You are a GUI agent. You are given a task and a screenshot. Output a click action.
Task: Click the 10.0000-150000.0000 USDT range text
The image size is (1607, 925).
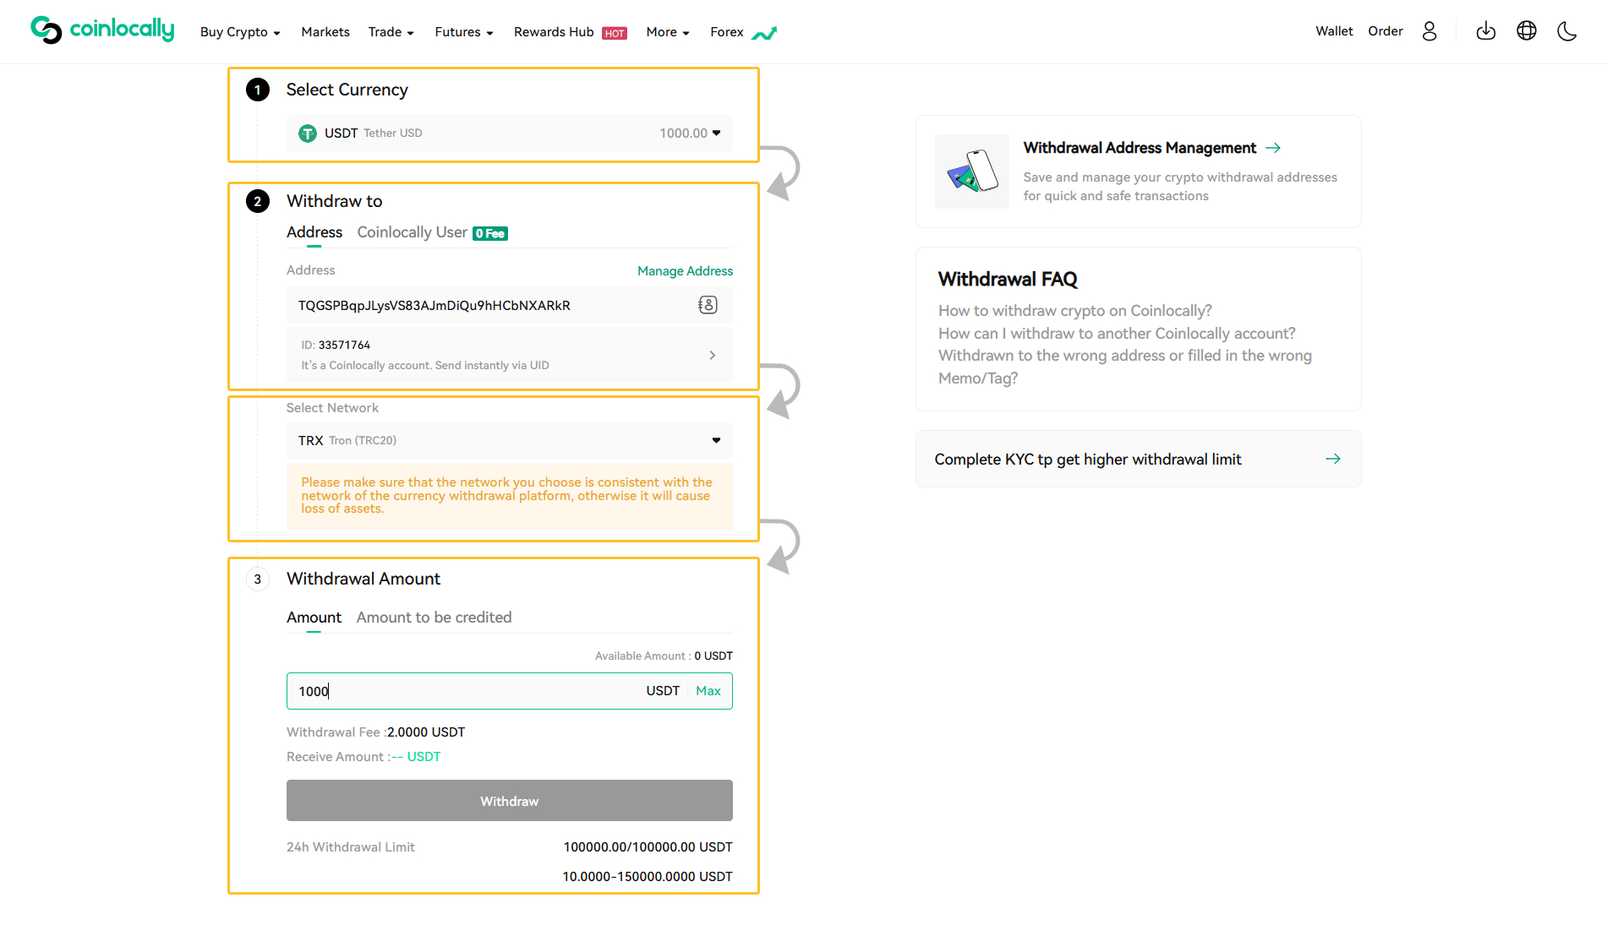pyautogui.click(x=648, y=877)
